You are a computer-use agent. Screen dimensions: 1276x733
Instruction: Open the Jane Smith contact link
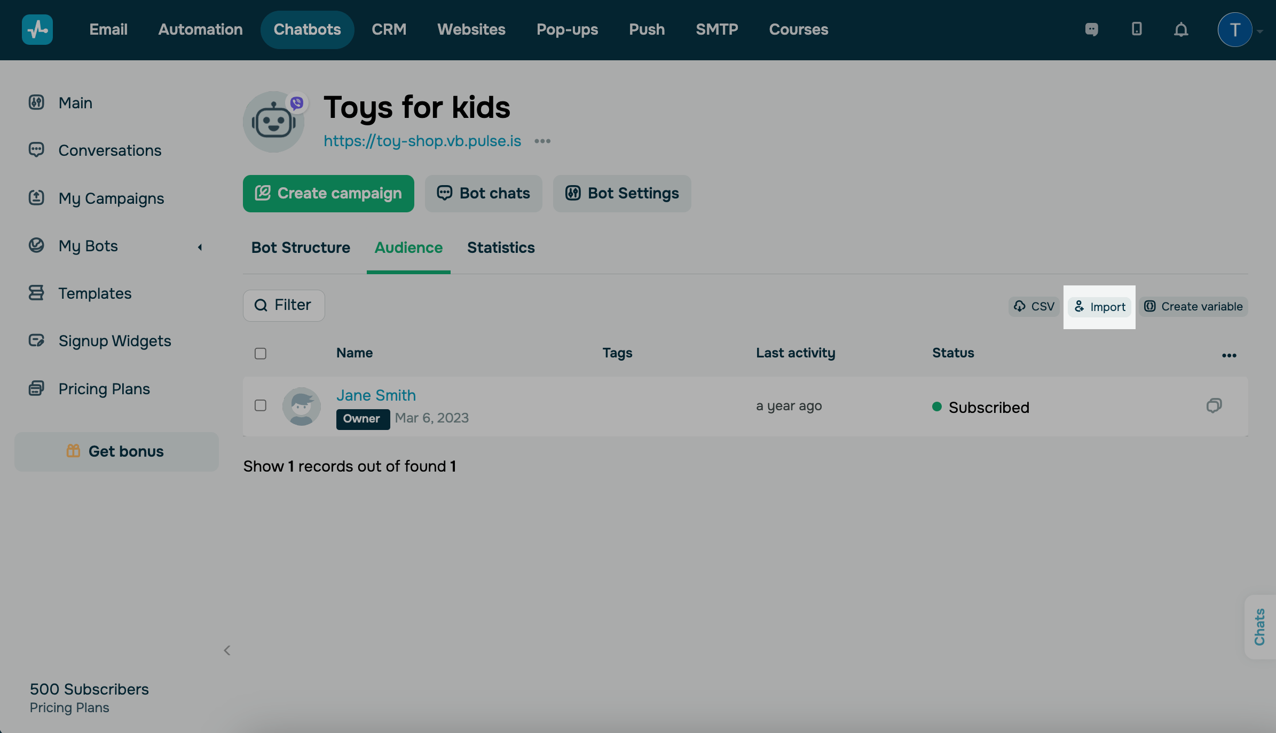[376, 395]
